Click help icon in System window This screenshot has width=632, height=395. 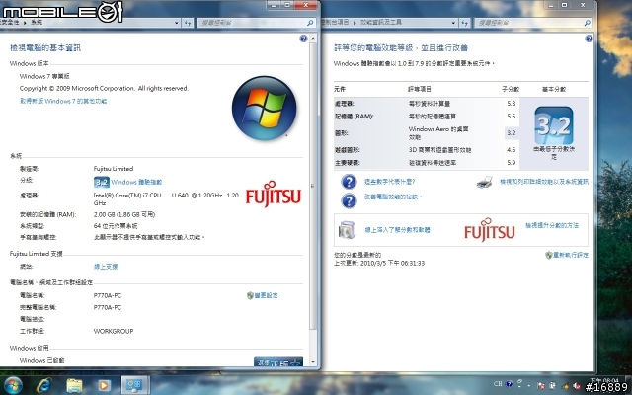(303, 39)
